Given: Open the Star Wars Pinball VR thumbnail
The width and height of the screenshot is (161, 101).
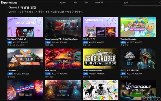Looking at the screenshot, I should point(25,27).
